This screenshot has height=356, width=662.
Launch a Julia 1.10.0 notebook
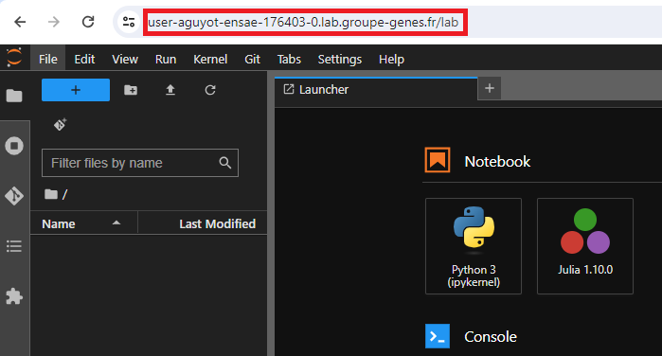(x=585, y=246)
